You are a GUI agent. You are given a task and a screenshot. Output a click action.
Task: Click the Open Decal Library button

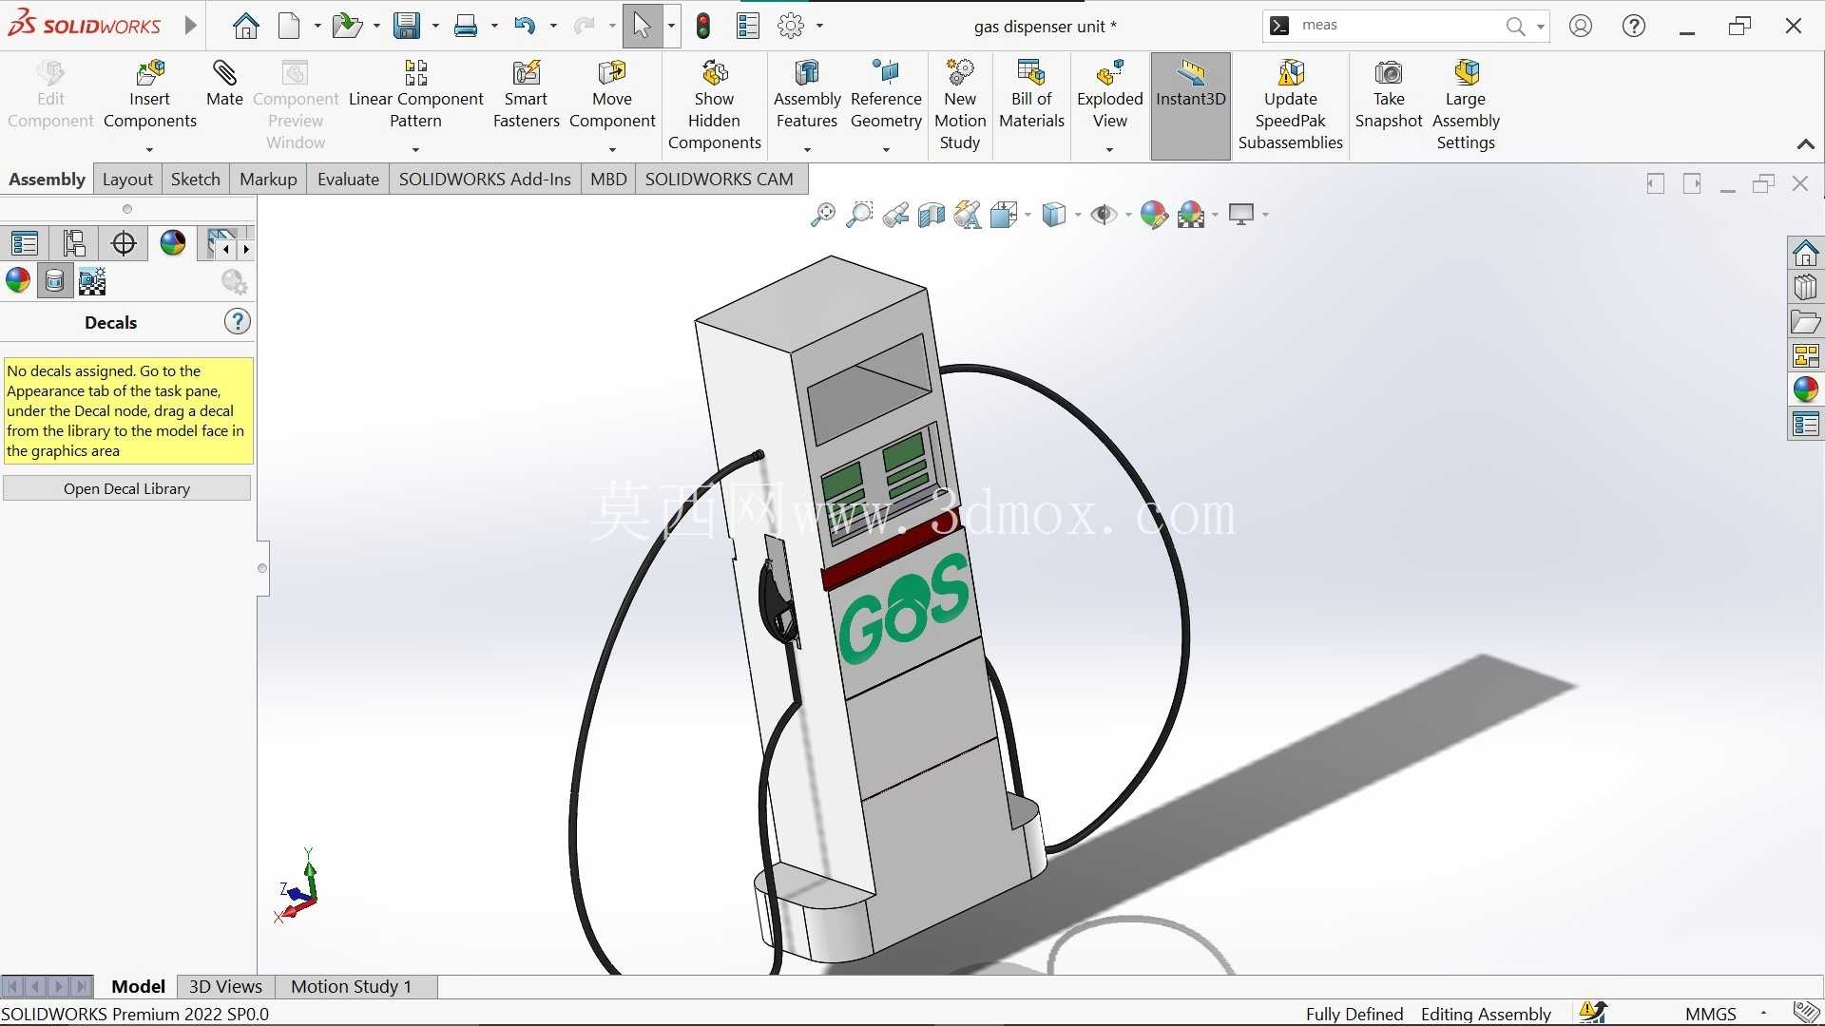point(126,488)
